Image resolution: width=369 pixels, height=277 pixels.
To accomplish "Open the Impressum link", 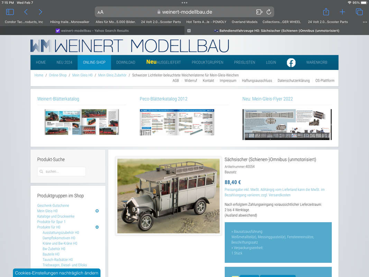I will [x=228, y=81].
